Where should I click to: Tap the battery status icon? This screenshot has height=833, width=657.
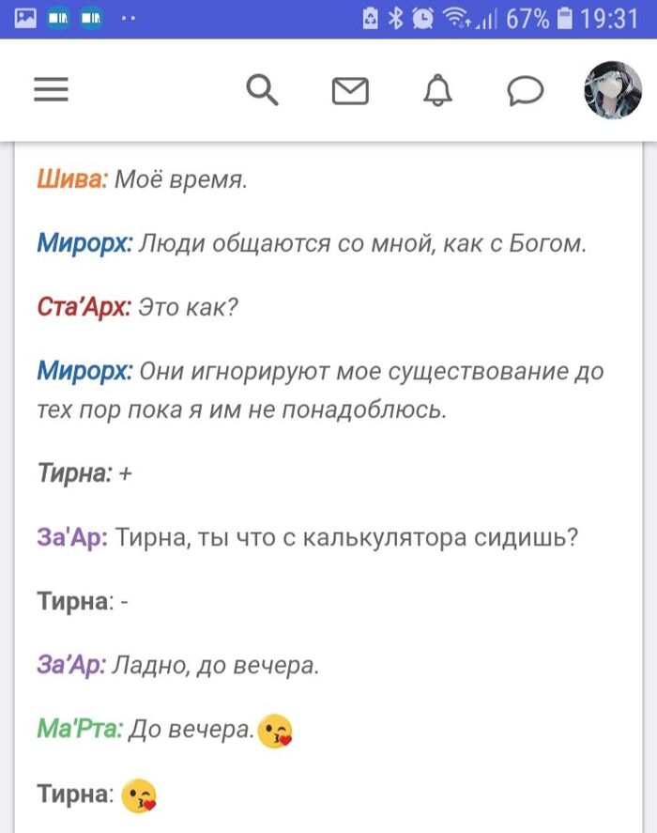click(x=565, y=19)
